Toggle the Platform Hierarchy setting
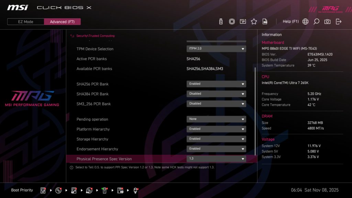The image size is (352, 198). (x=216, y=129)
